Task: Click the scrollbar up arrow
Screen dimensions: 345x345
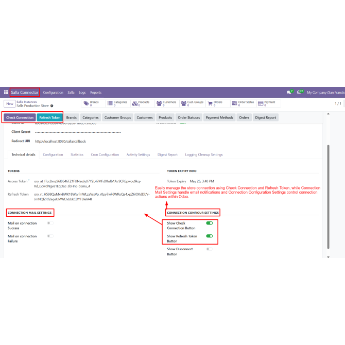Action: 328,114
